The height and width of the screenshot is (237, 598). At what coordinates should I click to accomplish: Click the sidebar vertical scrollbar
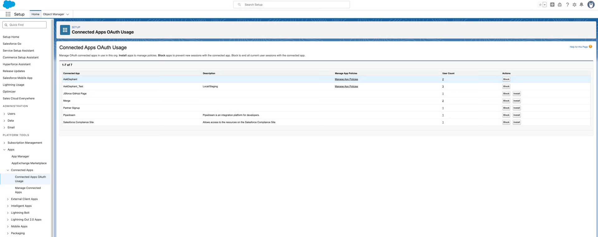tap(52, 128)
